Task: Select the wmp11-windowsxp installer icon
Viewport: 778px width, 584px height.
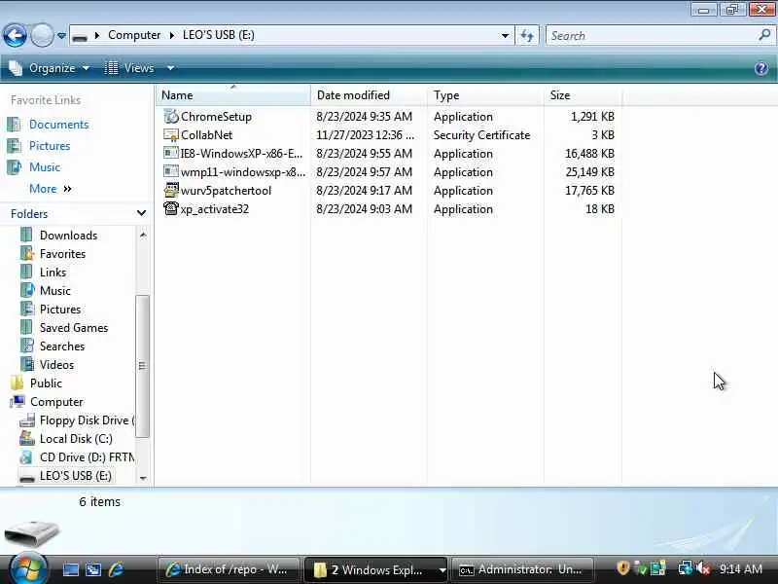Action: tap(171, 172)
